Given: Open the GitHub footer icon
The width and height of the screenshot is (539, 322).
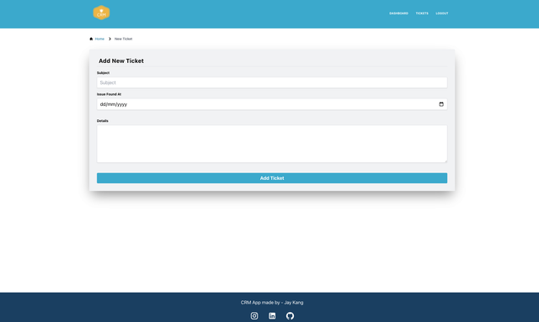Looking at the screenshot, I should (290, 316).
